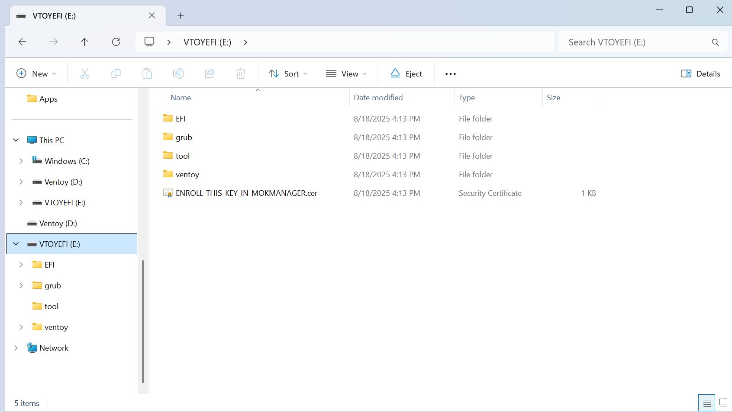Collapse the This PC tree node

16,140
